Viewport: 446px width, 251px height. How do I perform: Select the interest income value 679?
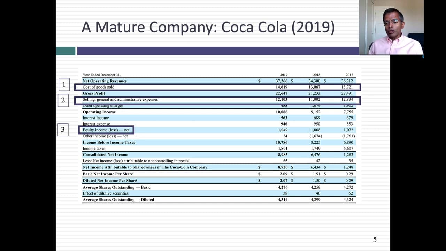[349, 118]
